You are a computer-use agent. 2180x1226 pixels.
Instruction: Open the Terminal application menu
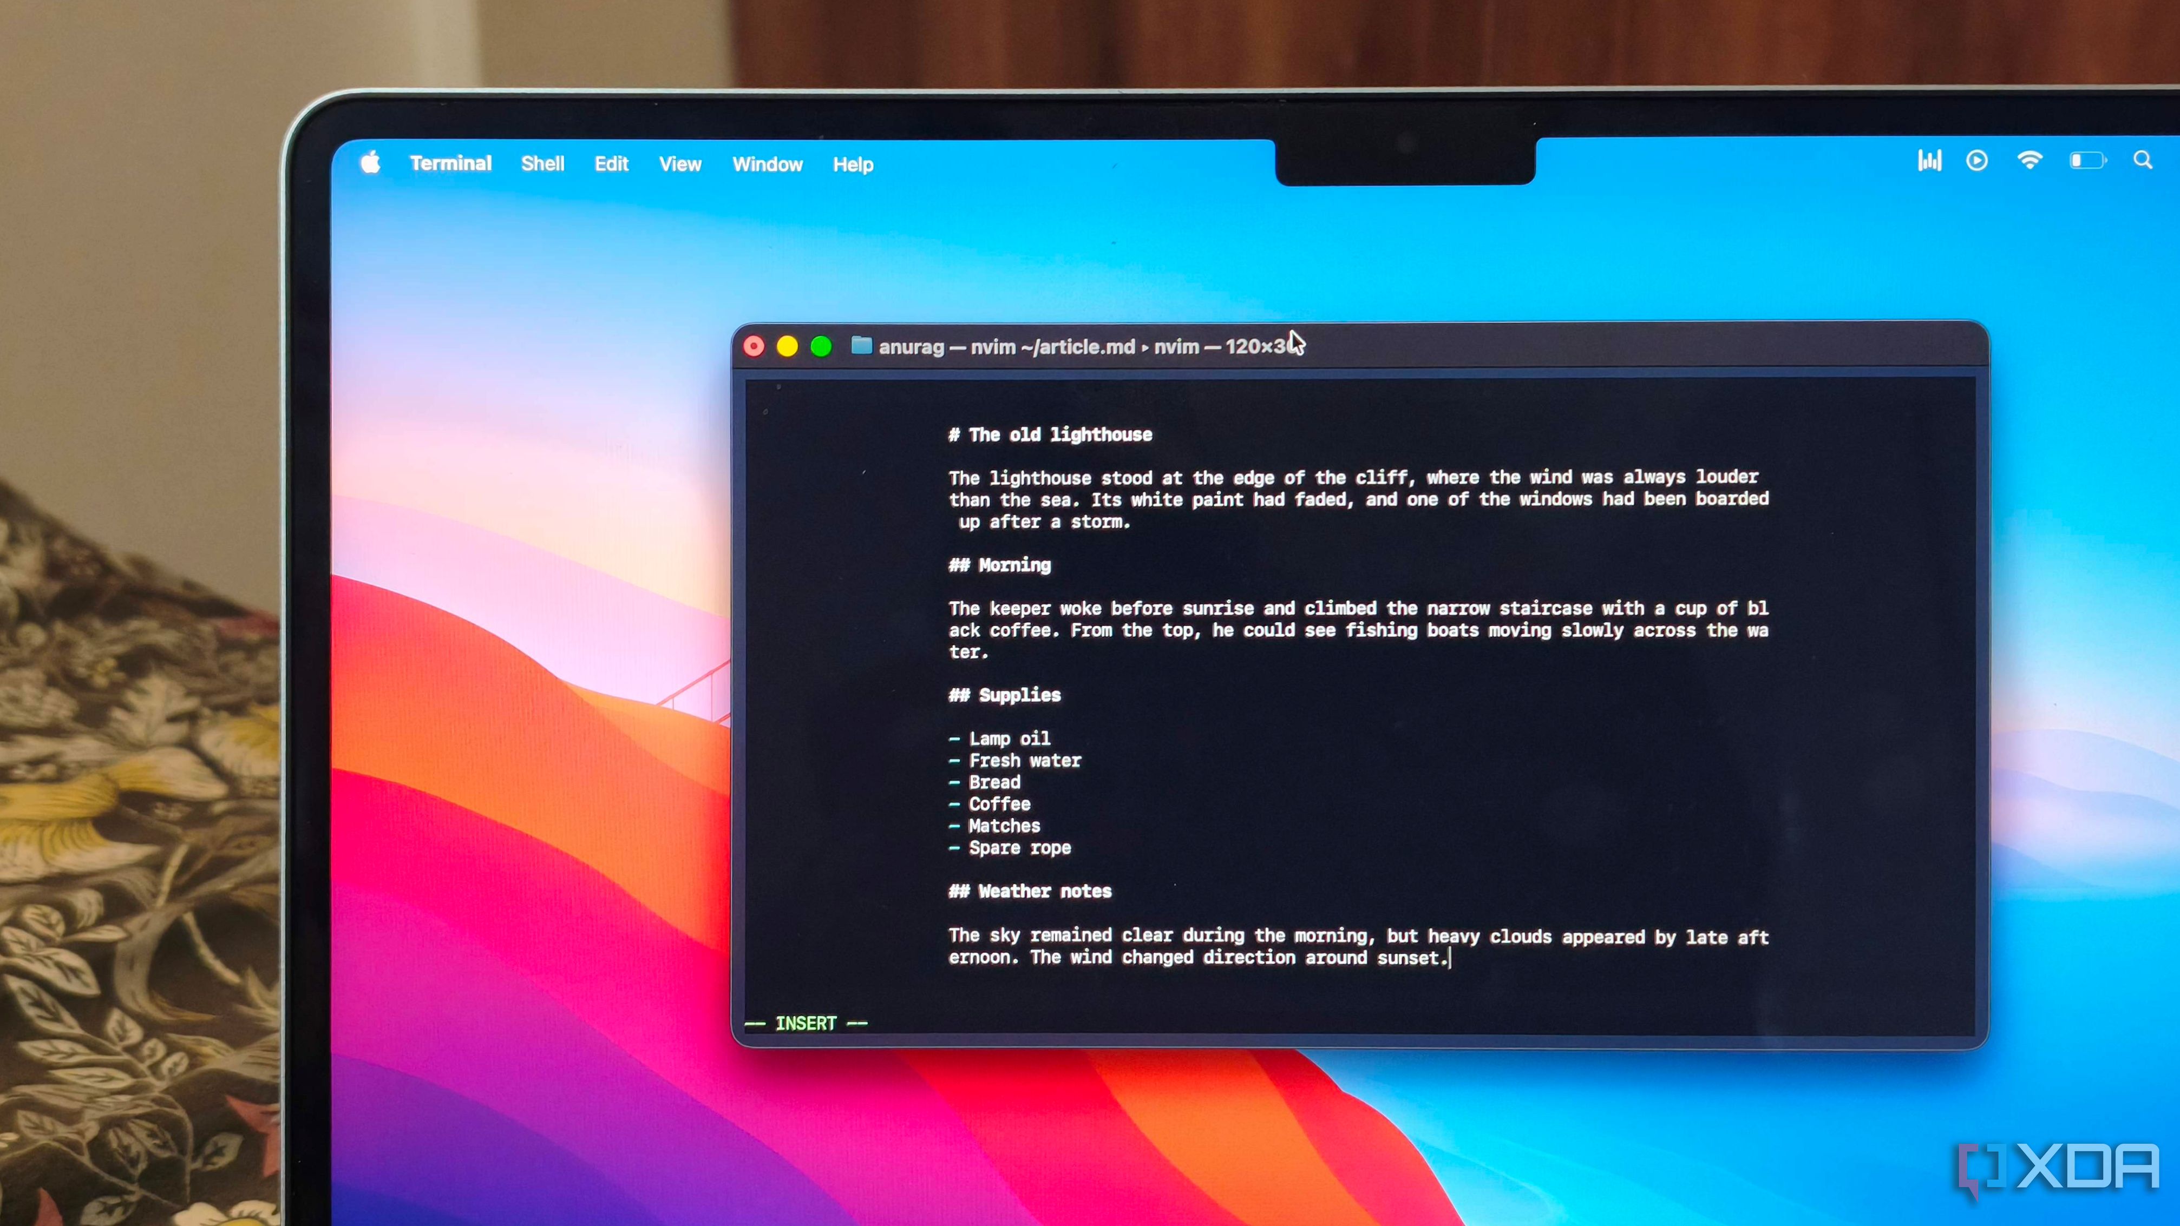[x=450, y=163]
